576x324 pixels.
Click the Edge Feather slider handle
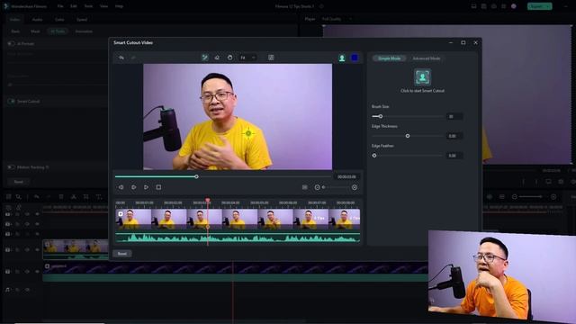(x=374, y=156)
